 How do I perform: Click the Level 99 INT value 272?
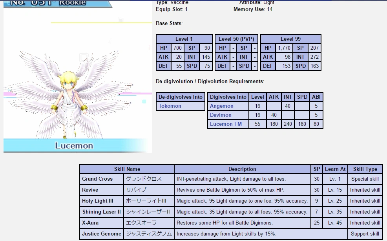pos(314,57)
